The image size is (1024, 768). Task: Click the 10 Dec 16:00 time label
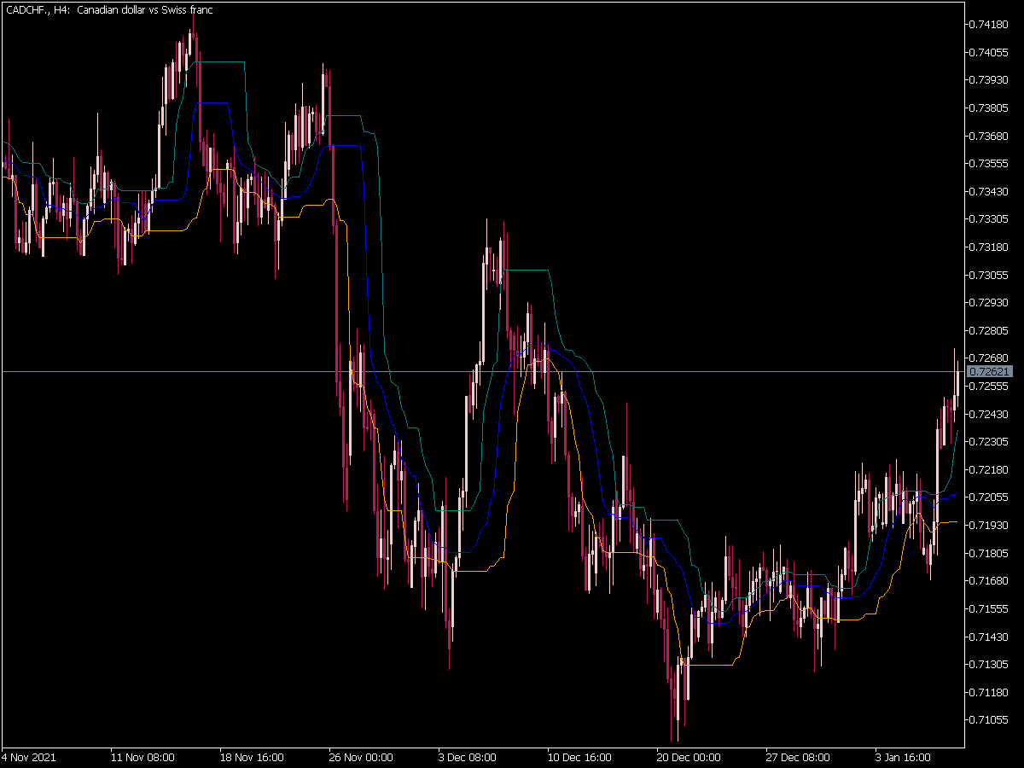click(579, 758)
